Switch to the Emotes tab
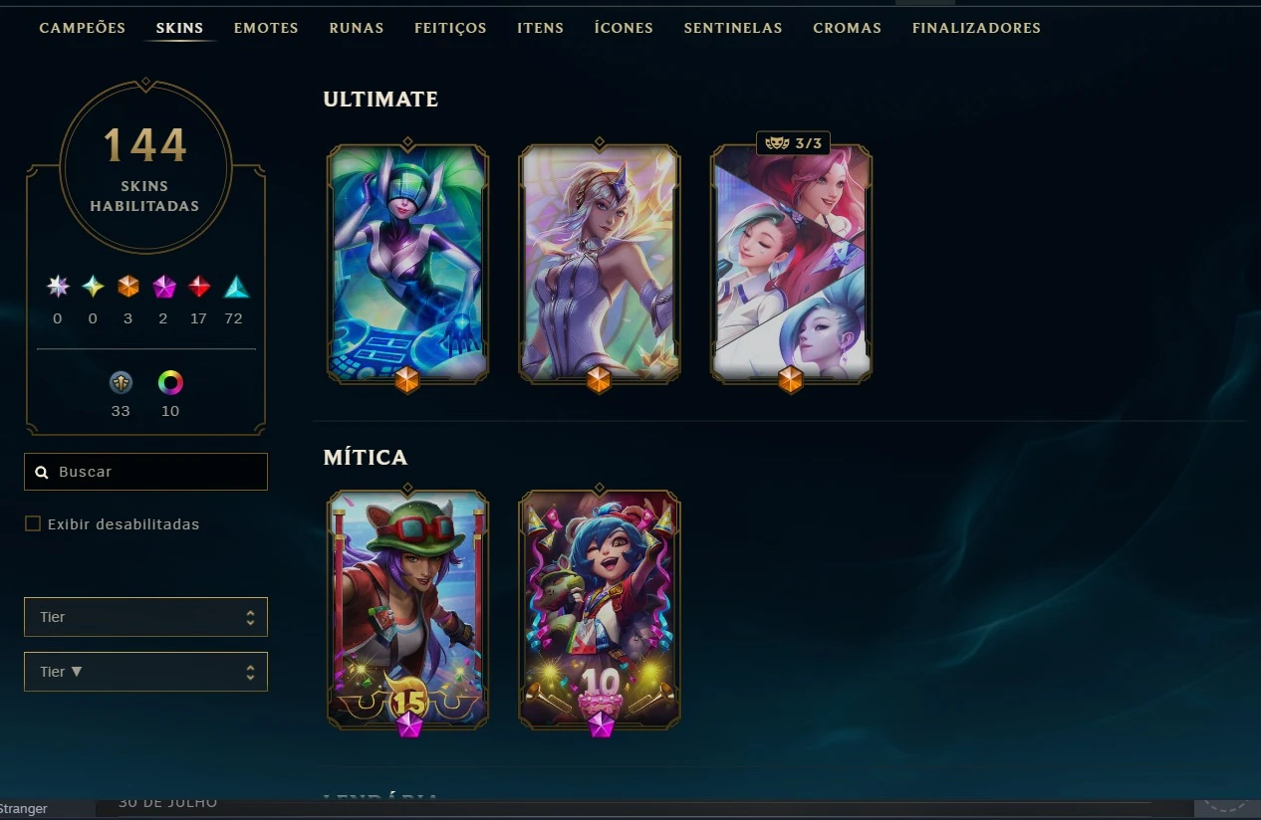The width and height of the screenshot is (1261, 820). pyautogui.click(x=266, y=28)
